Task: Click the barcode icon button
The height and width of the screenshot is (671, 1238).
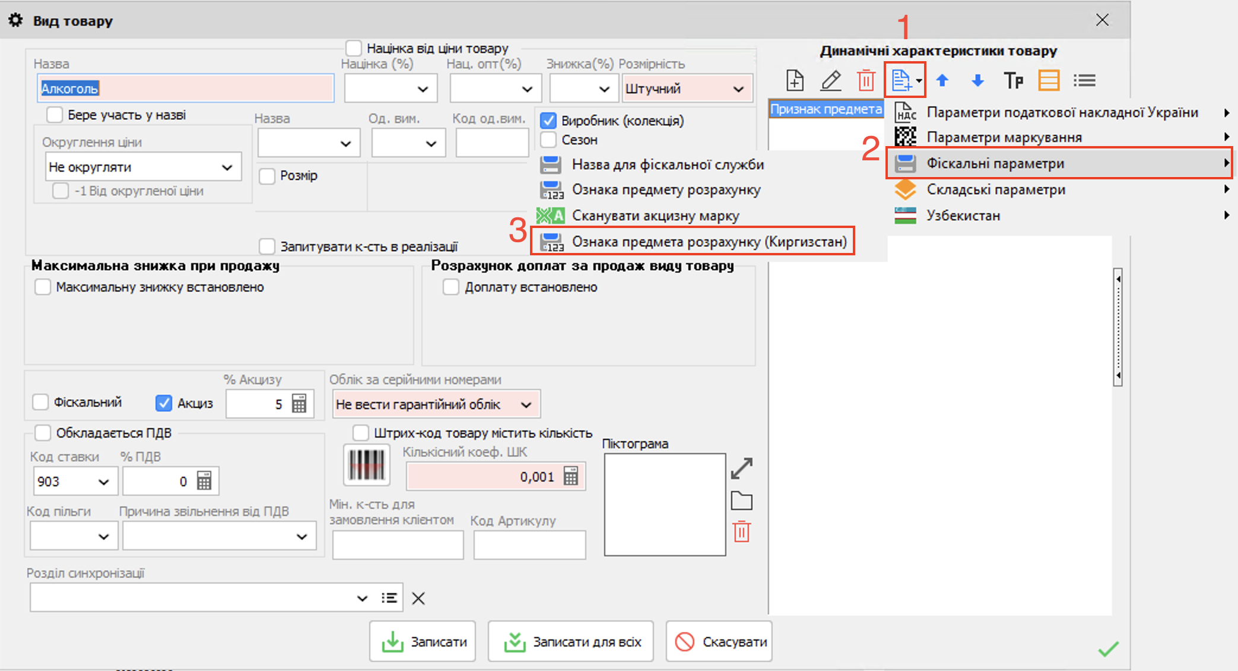Action: (367, 465)
